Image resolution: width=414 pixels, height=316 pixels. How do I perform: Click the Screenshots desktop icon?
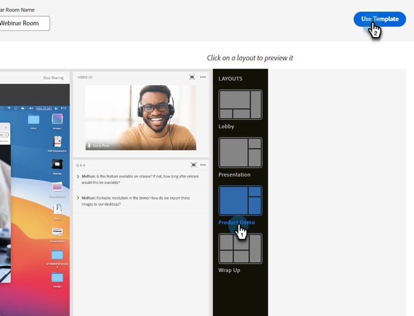tap(57, 232)
